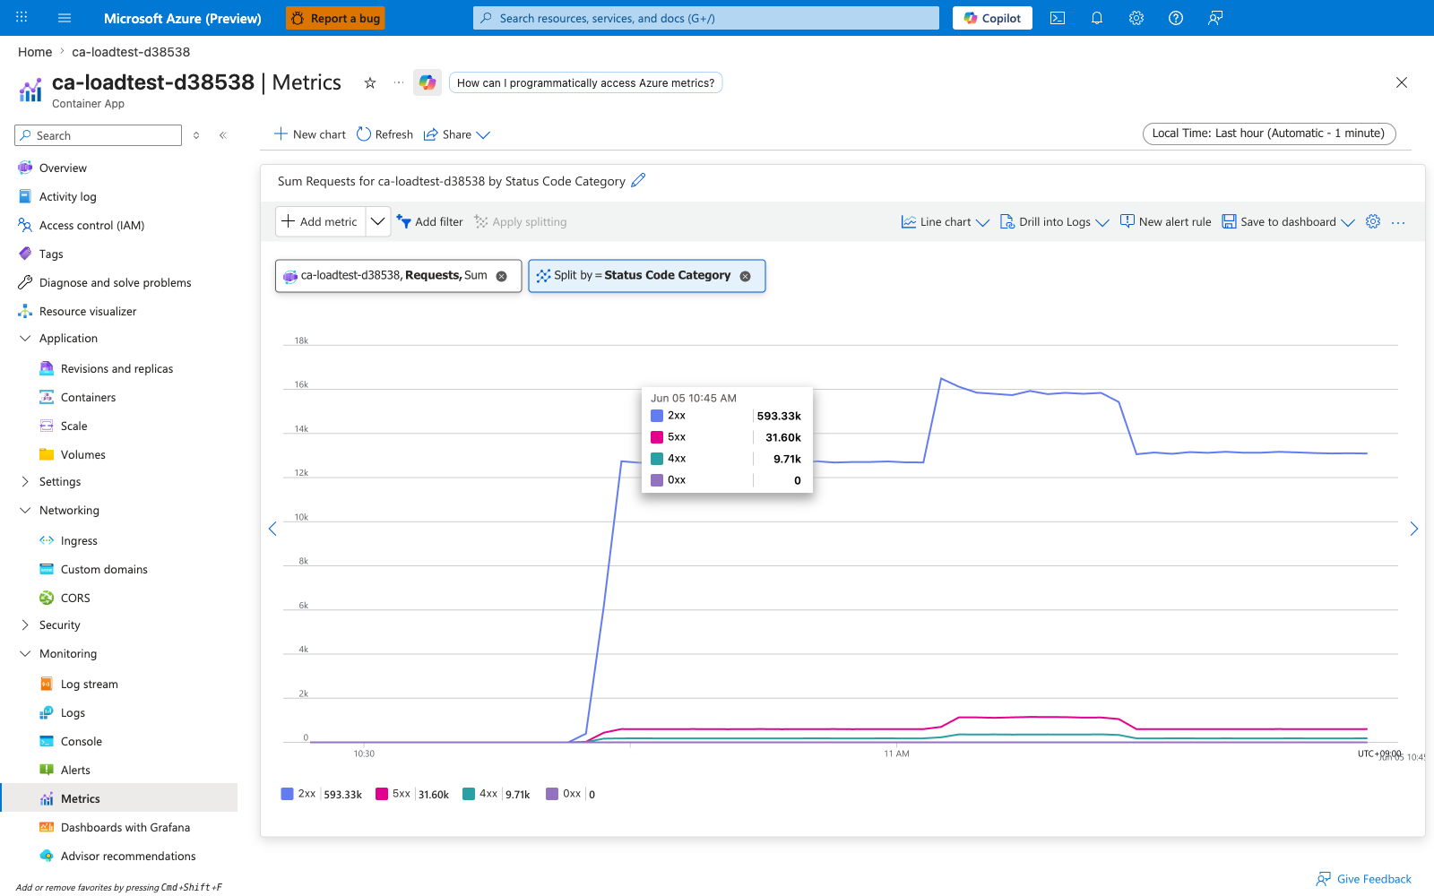The image size is (1434, 896).
Task: Open the Line chart type dropdown
Action: click(945, 221)
